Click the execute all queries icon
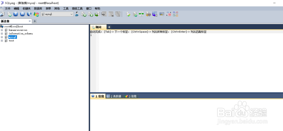Viewport: 283px width, 131px height. point(22,14)
